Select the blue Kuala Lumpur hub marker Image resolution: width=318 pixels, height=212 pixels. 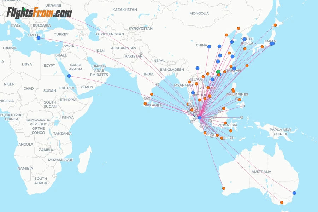coord(200,118)
